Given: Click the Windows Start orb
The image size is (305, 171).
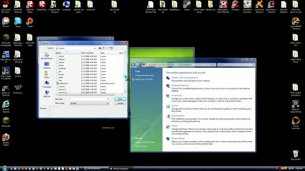Looking at the screenshot, I should (4, 168).
